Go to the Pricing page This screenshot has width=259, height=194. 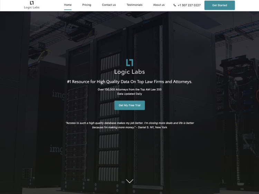87,5
